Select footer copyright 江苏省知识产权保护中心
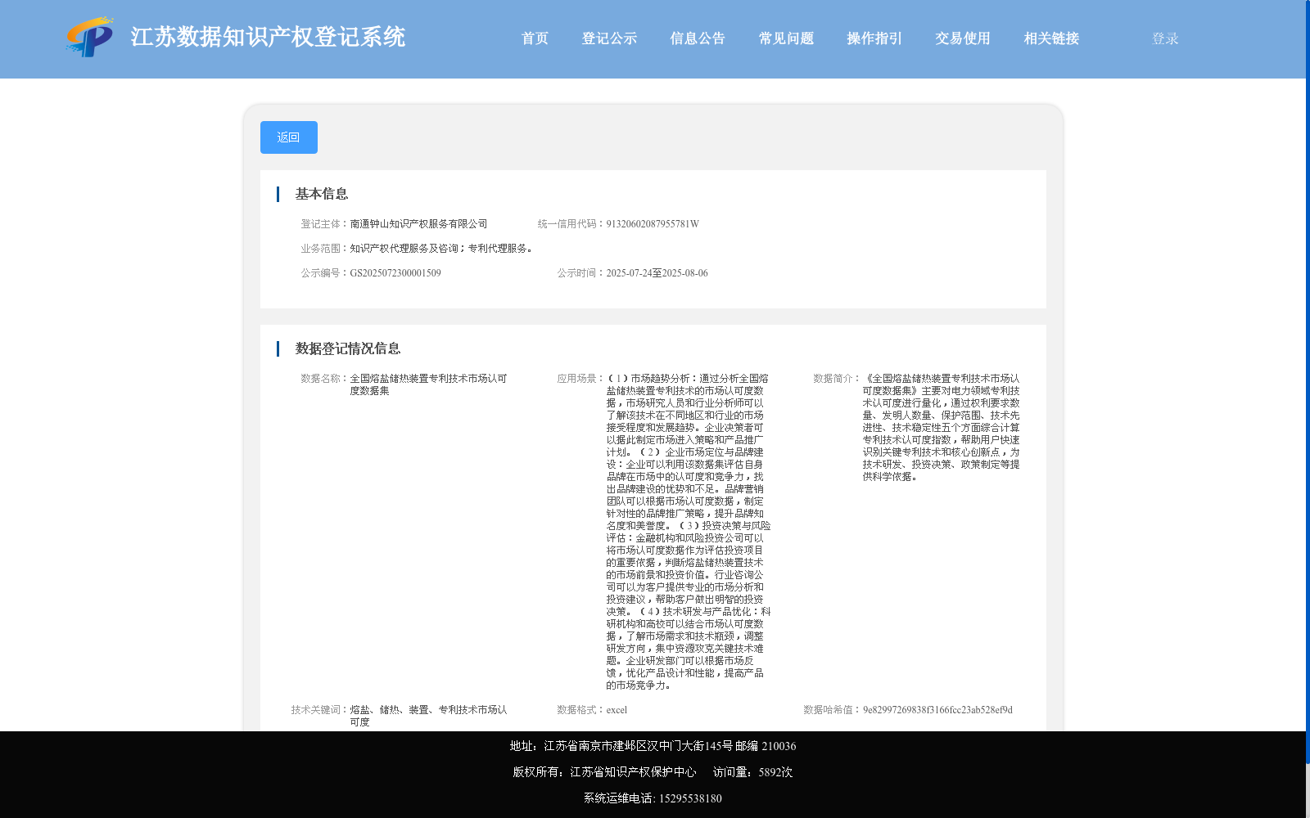The width and height of the screenshot is (1310, 818). 633,772
